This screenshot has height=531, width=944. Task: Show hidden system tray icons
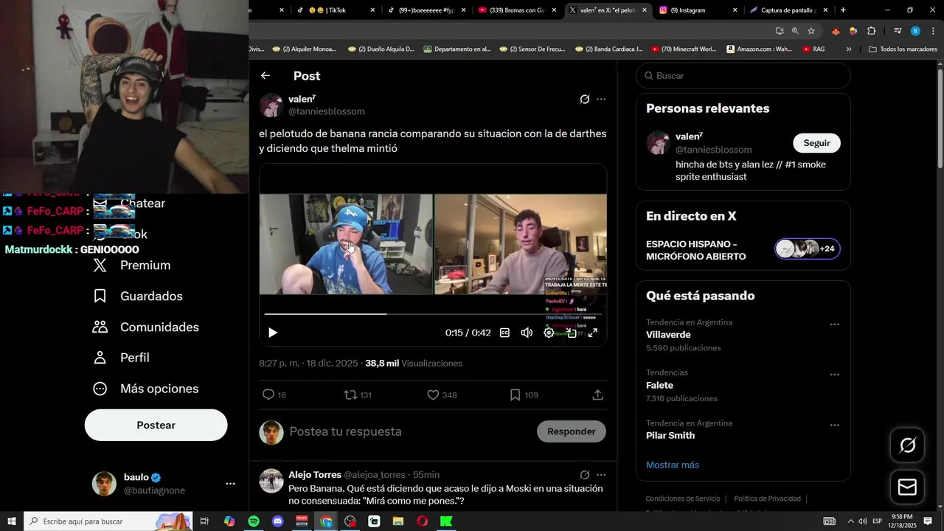click(850, 521)
